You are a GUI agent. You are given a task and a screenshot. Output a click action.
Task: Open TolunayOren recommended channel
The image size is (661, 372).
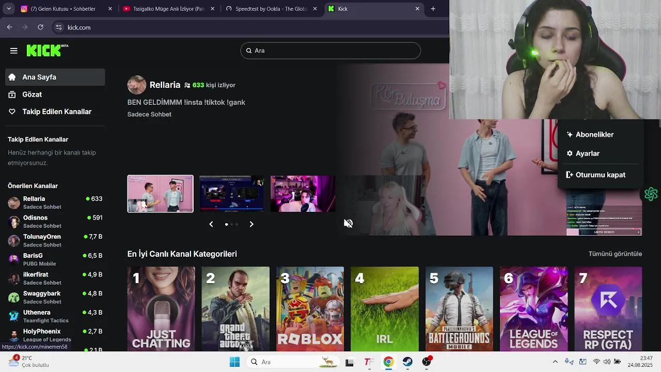pyautogui.click(x=55, y=240)
